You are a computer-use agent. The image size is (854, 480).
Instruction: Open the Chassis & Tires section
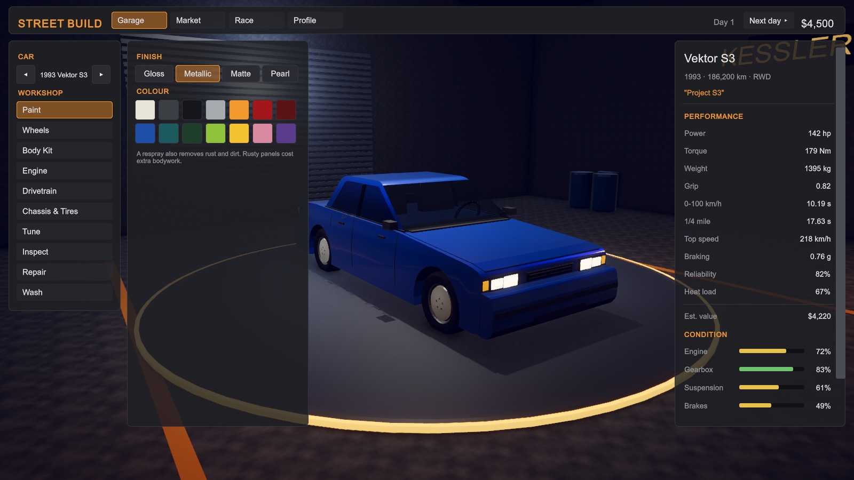[65, 211]
